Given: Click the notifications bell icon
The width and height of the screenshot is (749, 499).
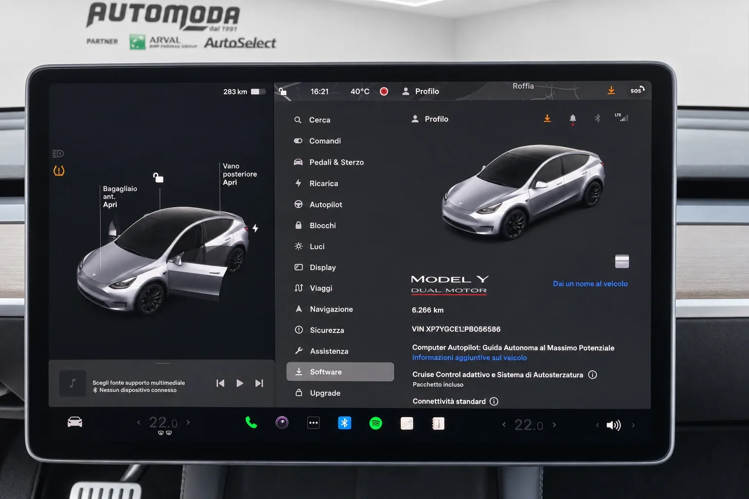Looking at the screenshot, I should pyautogui.click(x=573, y=119).
